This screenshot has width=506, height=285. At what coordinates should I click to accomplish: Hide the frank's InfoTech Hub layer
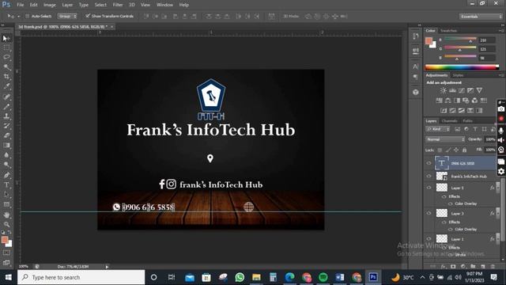[x=429, y=176]
